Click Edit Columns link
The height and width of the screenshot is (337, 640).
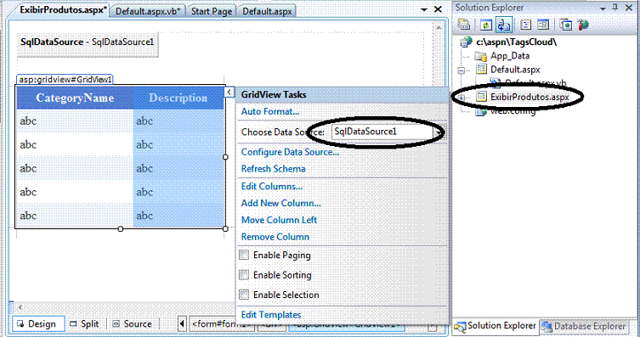coord(271,186)
